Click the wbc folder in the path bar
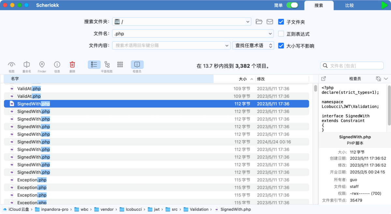Screen dimensions: 391x214 point(81,209)
